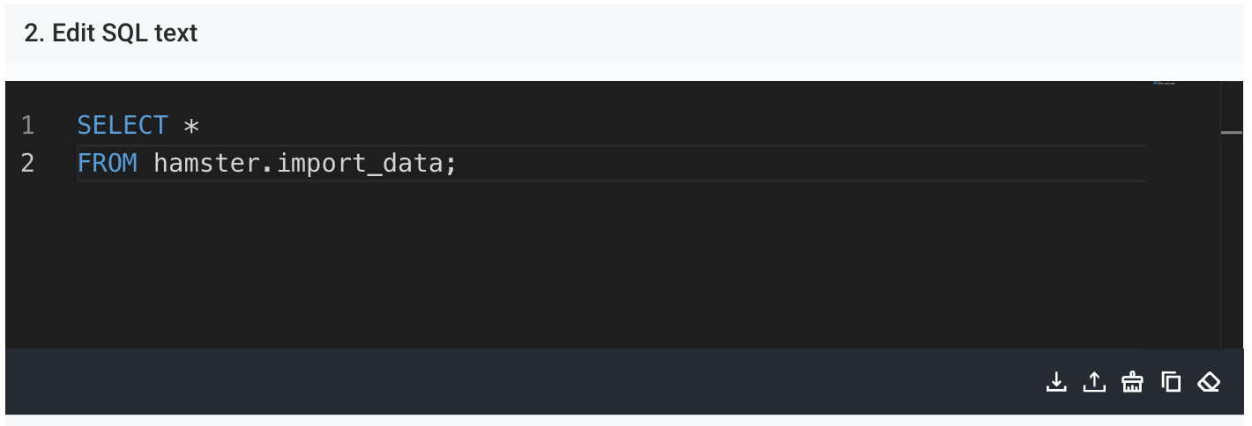Select line number 1 in the gutter
This screenshot has width=1252, height=426.
[x=27, y=126]
